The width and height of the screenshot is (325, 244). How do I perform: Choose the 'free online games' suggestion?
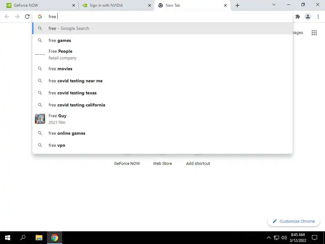[162, 133]
